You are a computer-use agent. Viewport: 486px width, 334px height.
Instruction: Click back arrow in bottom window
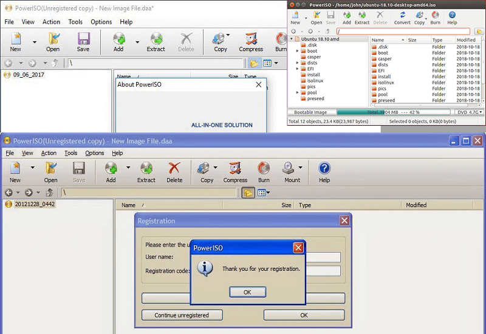pyautogui.click(x=9, y=193)
